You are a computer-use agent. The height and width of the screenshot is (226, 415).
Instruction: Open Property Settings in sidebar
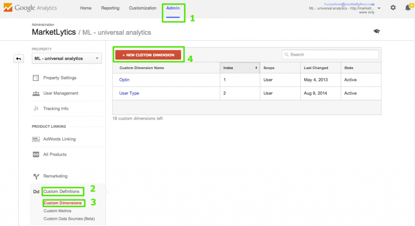pyautogui.click(x=60, y=78)
